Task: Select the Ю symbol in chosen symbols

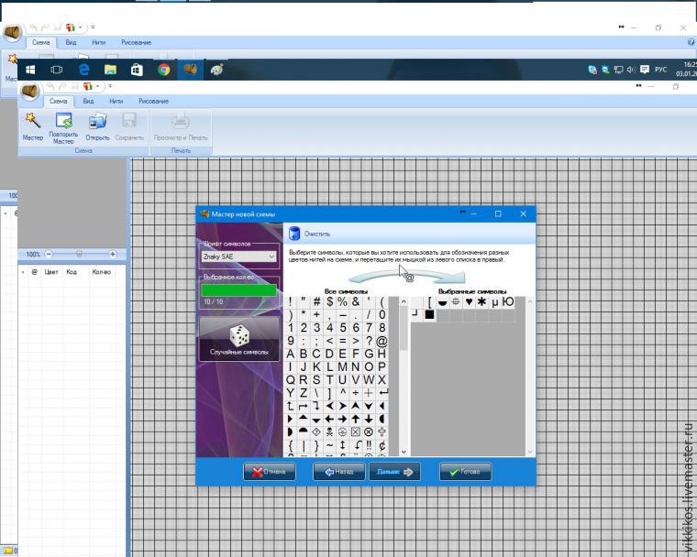Action: [508, 302]
